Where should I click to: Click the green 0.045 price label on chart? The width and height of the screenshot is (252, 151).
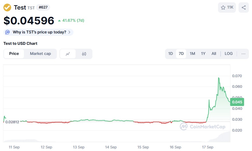click(x=237, y=102)
